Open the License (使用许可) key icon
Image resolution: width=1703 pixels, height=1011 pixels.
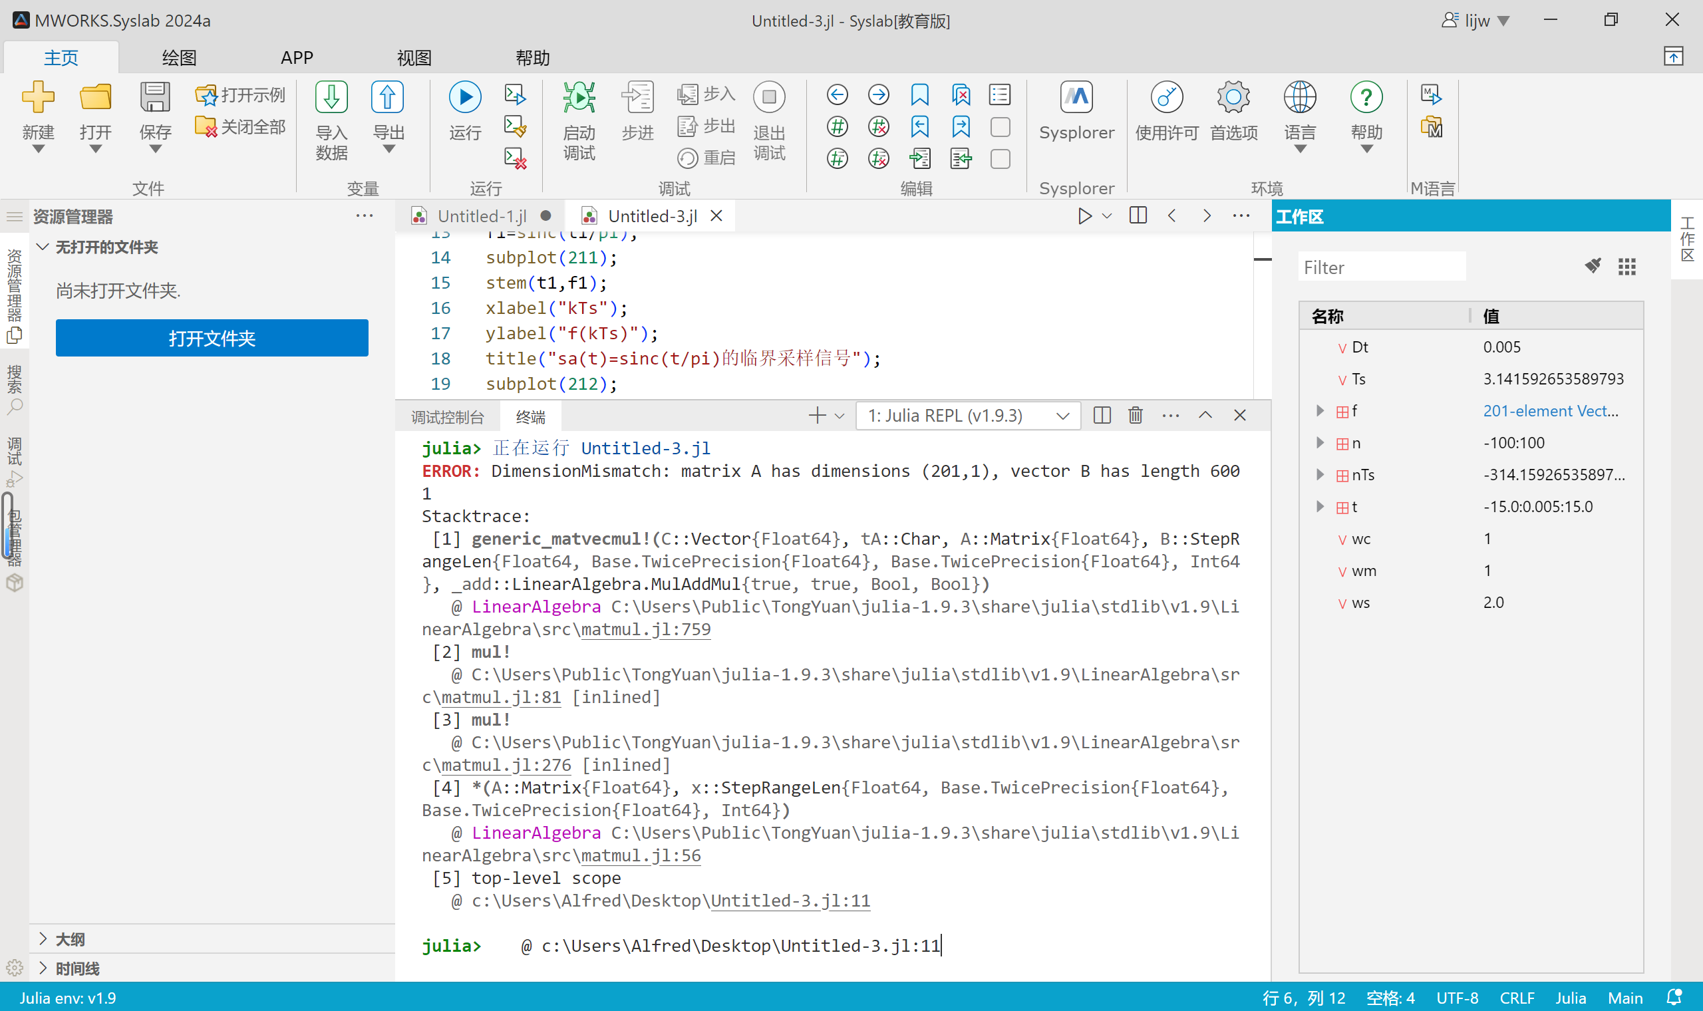(x=1166, y=96)
